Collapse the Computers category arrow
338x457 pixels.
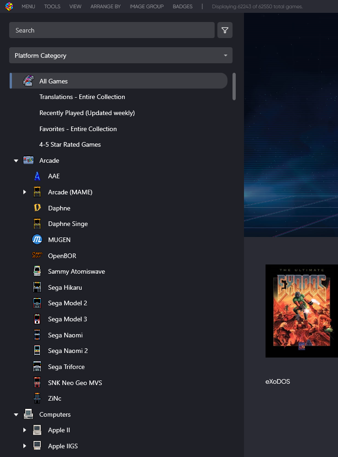(x=16, y=414)
